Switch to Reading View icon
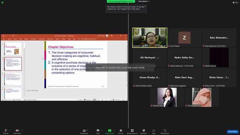240x135 pixels. [102, 100]
